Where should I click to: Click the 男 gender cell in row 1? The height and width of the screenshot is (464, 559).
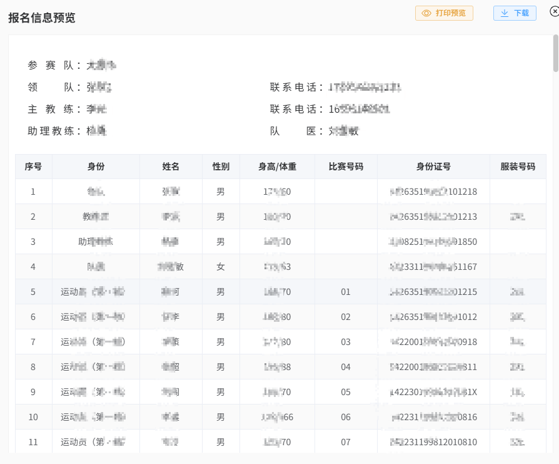click(x=221, y=192)
